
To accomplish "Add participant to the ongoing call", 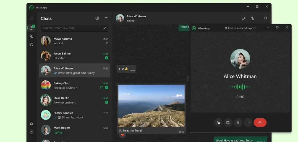I will [218, 122].
